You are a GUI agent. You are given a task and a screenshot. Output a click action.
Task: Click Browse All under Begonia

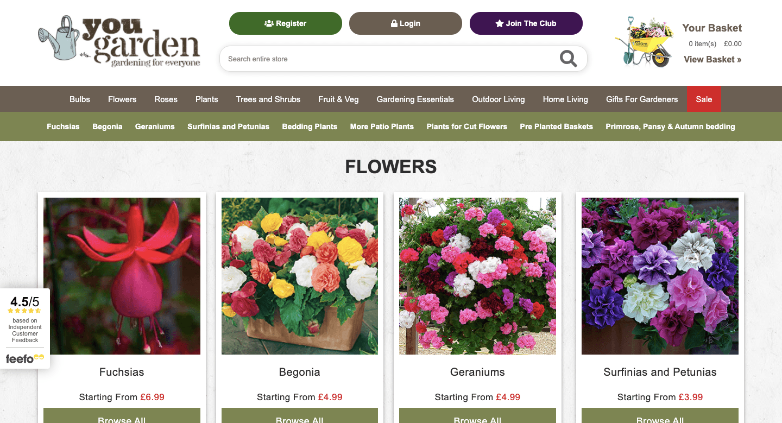point(300,416)
